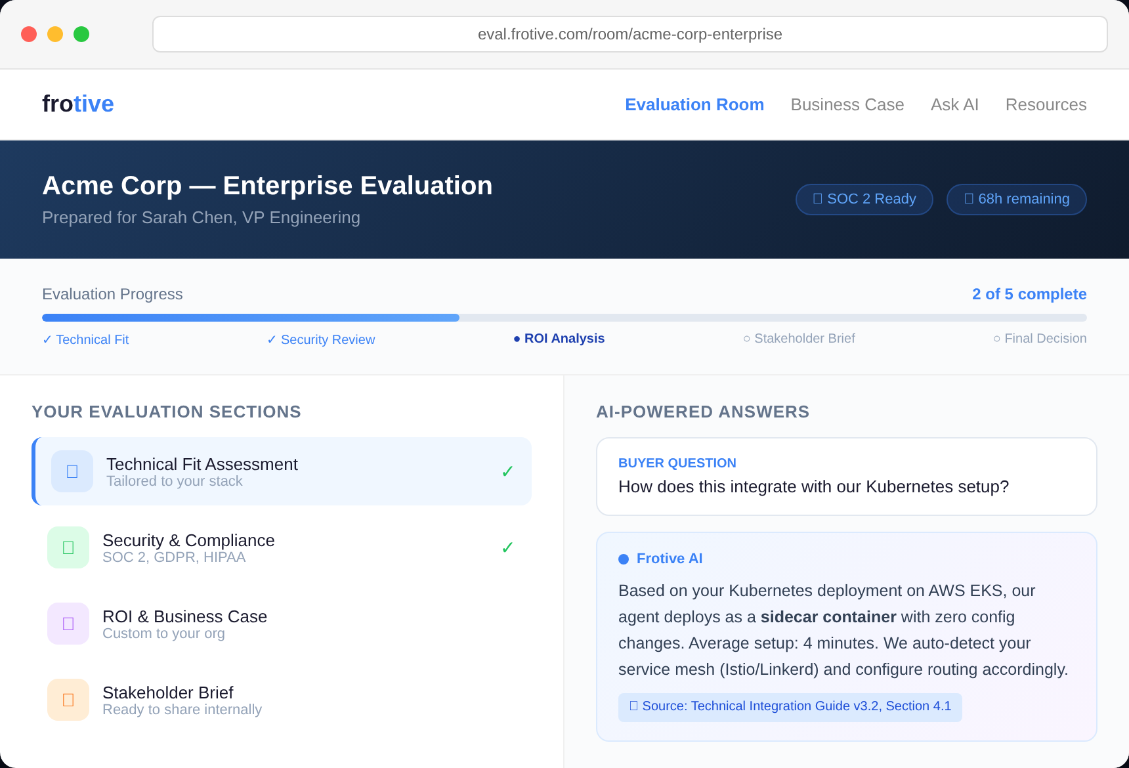This screenshot has width=1129, height=768.
Task: Minimize the window with the yellow button
Action: (55, 34)
